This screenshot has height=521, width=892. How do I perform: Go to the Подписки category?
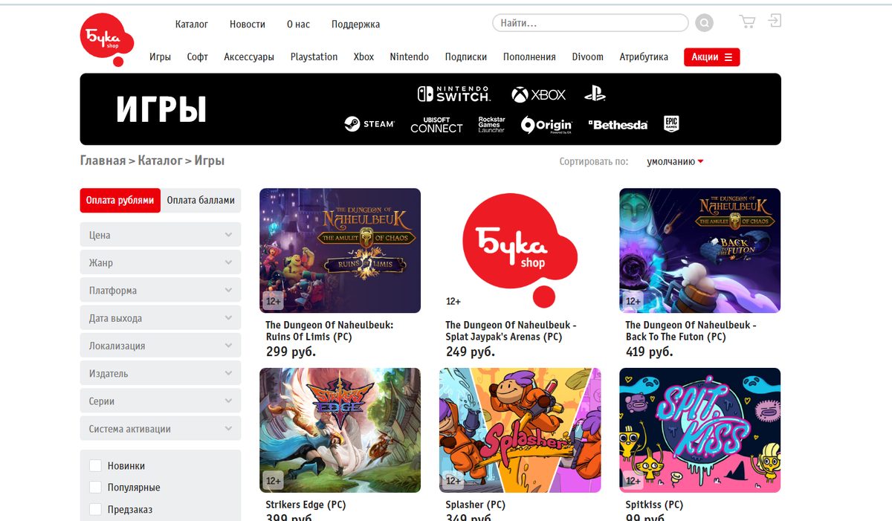pos(466,56)
